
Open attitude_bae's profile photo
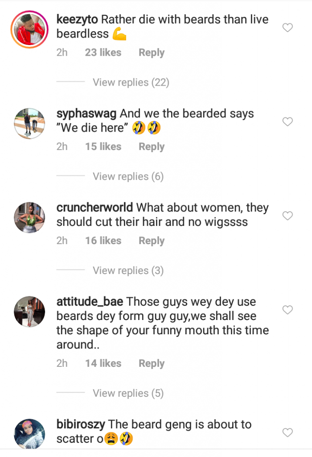coord(29,312)
